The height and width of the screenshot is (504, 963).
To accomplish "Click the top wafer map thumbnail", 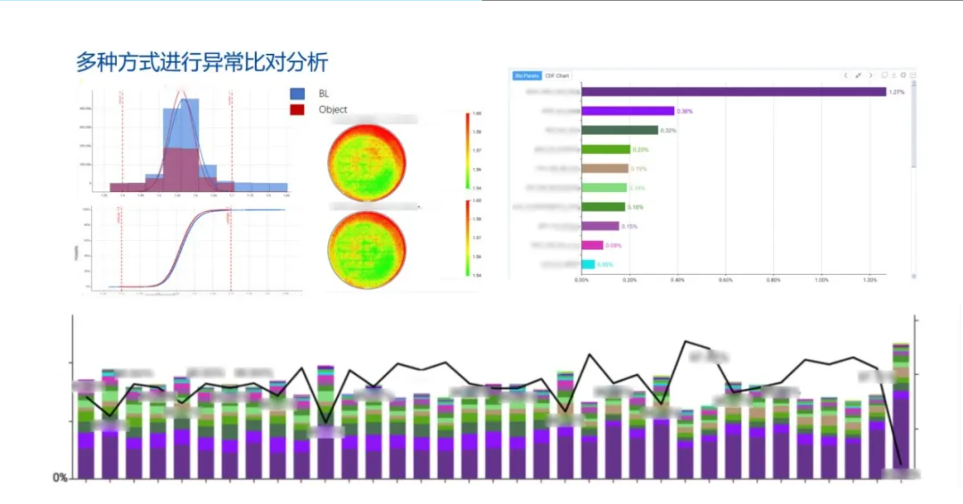I will [x=367, y=163].
